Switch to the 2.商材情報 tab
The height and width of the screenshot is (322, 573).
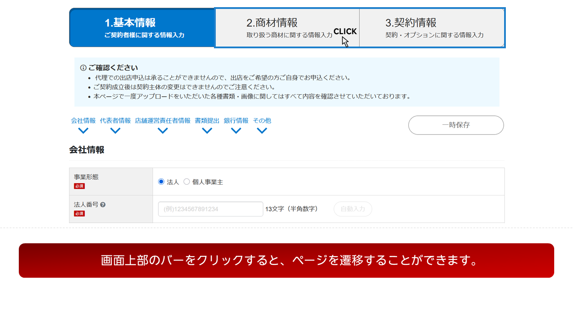(x=287, y=28)
